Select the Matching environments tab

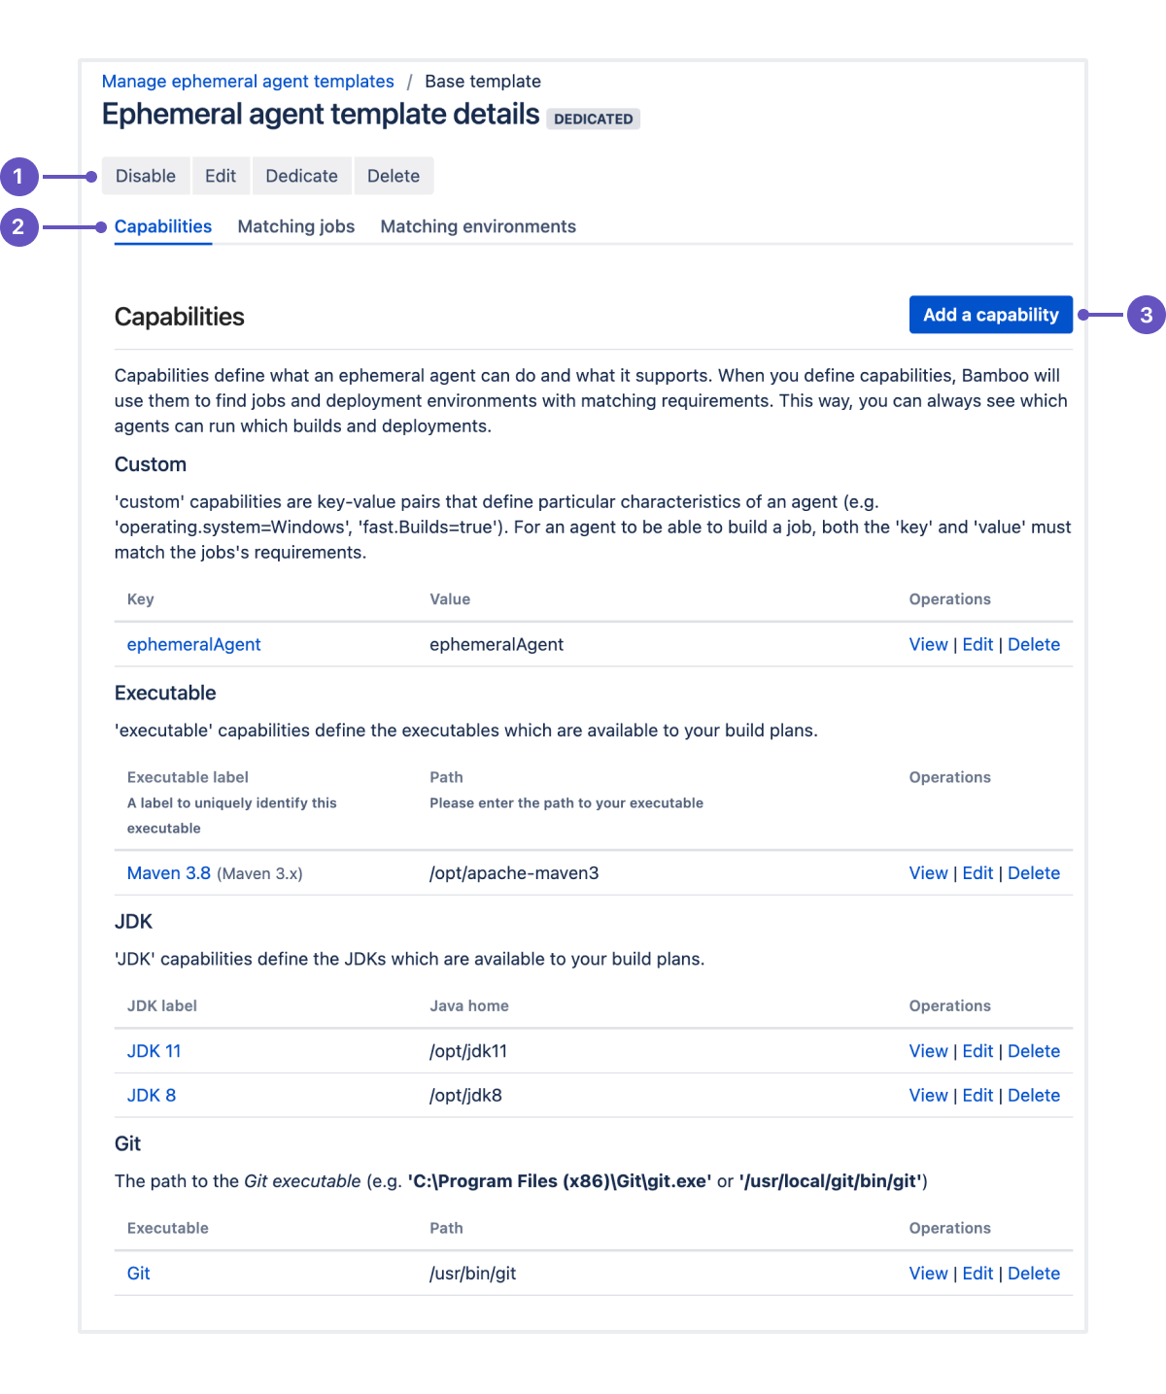(478, 226)
